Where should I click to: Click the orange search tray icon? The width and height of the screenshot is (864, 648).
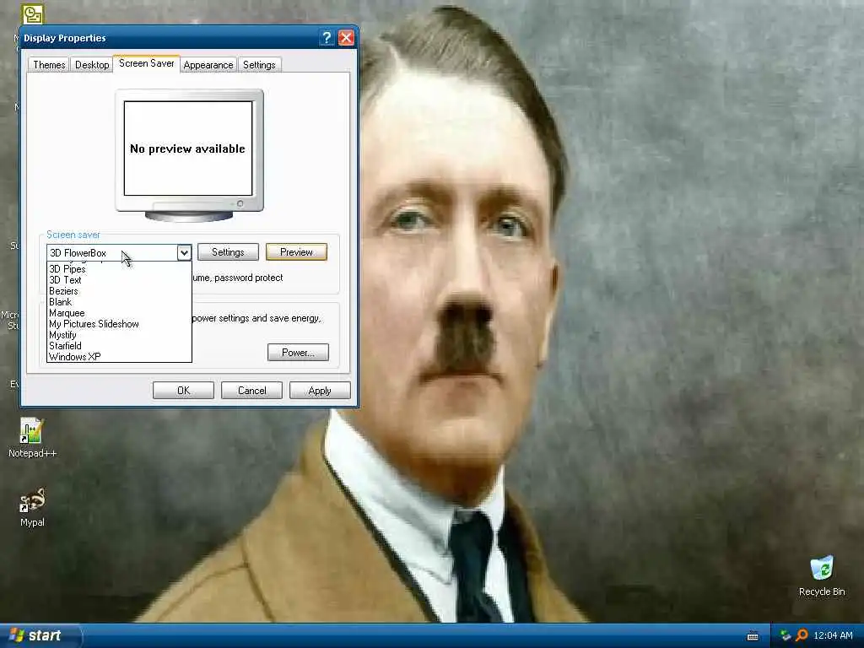(x=802, y=636)
